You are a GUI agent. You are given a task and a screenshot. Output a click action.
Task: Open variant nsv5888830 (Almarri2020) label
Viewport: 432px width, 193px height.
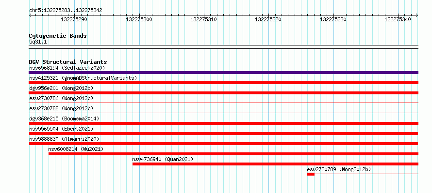click(64, 139)
